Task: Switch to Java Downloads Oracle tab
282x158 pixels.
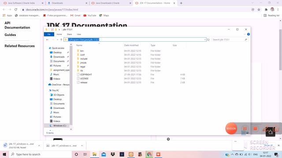Action: tap(108, 3)
